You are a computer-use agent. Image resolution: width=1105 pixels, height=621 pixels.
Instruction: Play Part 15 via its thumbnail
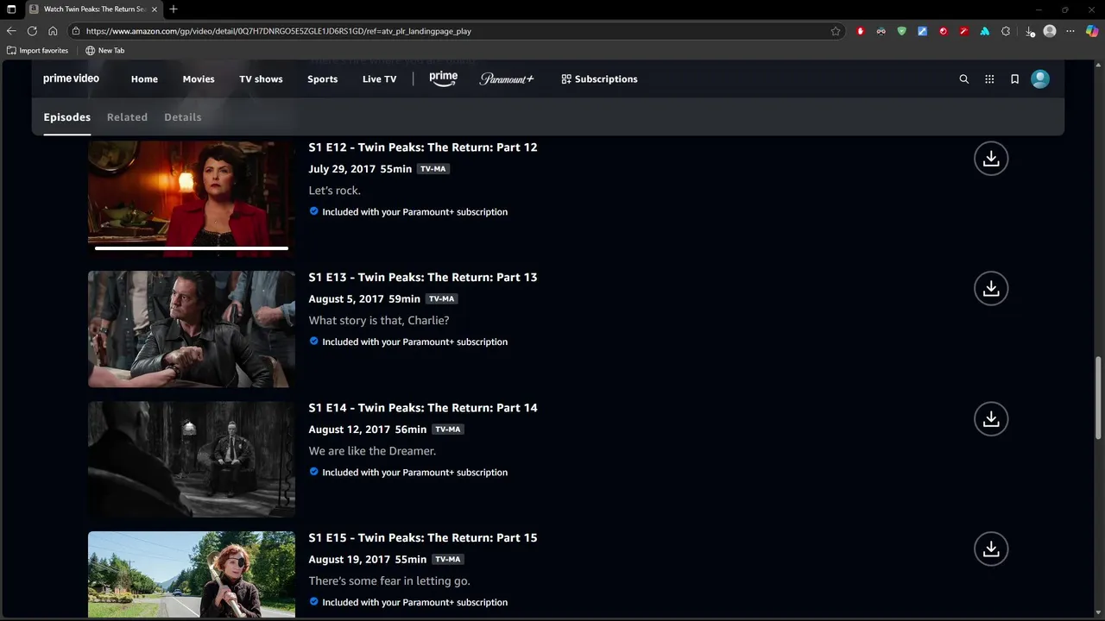[192, 574]
